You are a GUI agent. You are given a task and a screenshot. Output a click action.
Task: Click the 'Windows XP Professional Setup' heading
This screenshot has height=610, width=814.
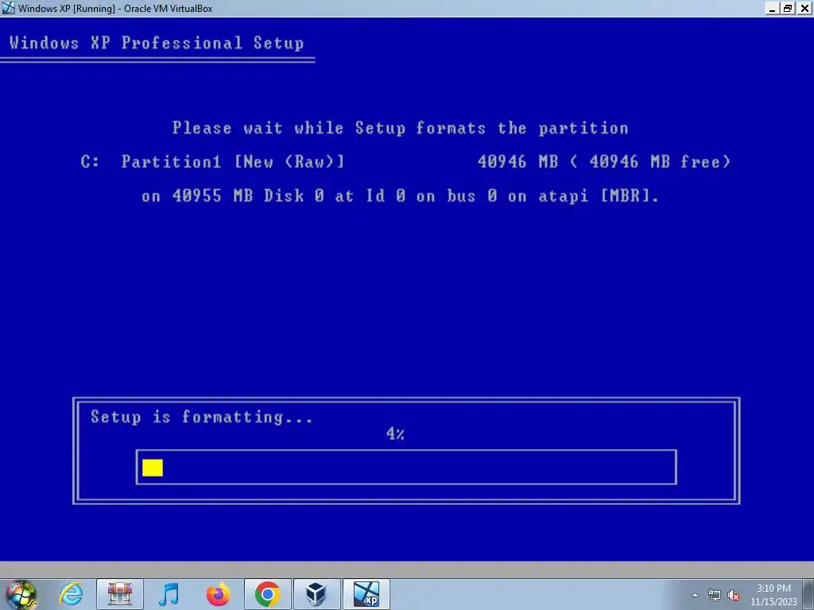[x=157, y=43]
